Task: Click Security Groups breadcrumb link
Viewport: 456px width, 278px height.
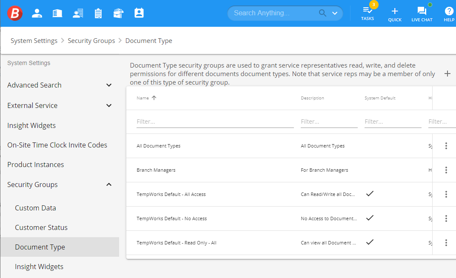Action: tap(91, 41)
